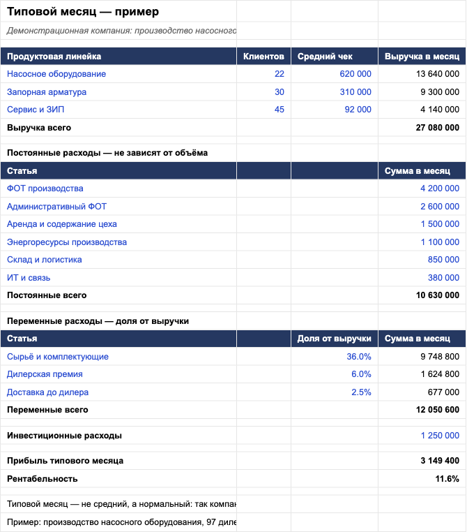This screenshot has height=532, width=467.
Task: Select the 'Доля от выручки' column header
Action: tap(335, 339)
